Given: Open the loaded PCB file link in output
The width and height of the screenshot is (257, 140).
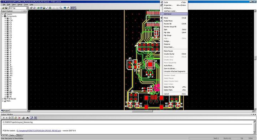Looking at the screenshot, I should click(39, 131).
